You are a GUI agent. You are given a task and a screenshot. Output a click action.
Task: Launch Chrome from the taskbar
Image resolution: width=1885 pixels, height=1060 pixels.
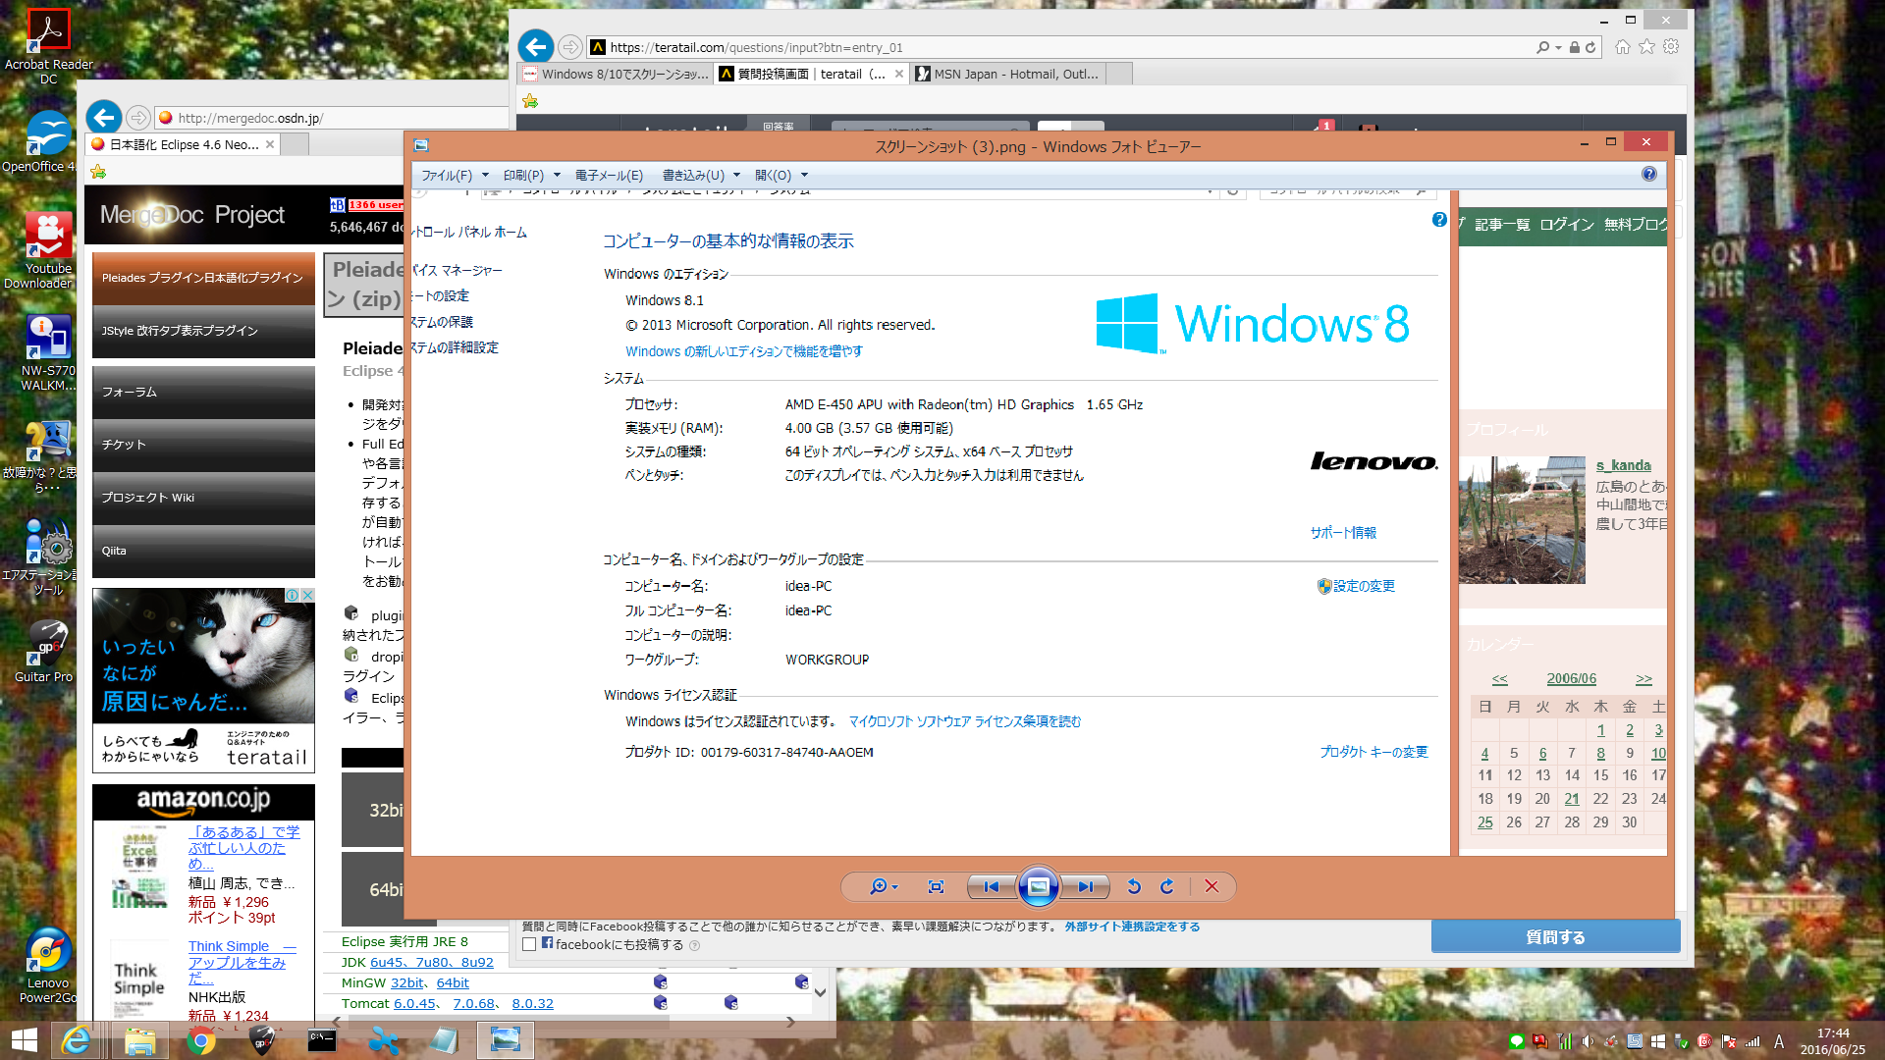click(201, 1040)
